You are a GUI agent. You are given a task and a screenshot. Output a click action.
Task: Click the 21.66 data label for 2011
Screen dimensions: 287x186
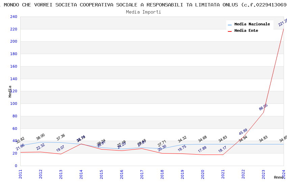tap(20, 147)
